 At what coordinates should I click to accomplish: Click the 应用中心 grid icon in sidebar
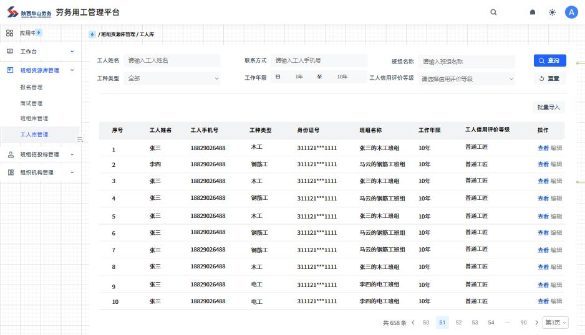pyautogui.click(x=10, y=32)
